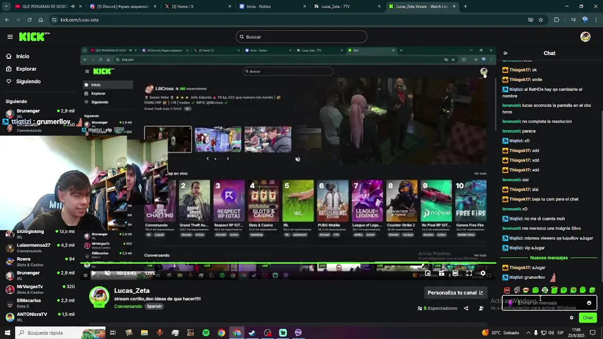View the 5 Espectadores list
This screenshot has height=339, width=603.
tap(437, 308)
